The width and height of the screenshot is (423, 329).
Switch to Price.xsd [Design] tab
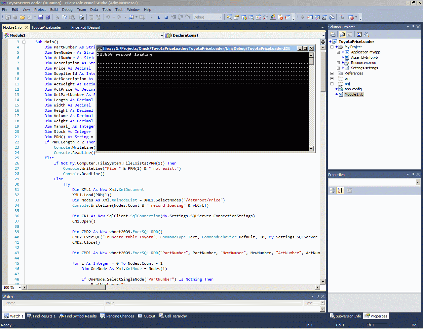86,27
